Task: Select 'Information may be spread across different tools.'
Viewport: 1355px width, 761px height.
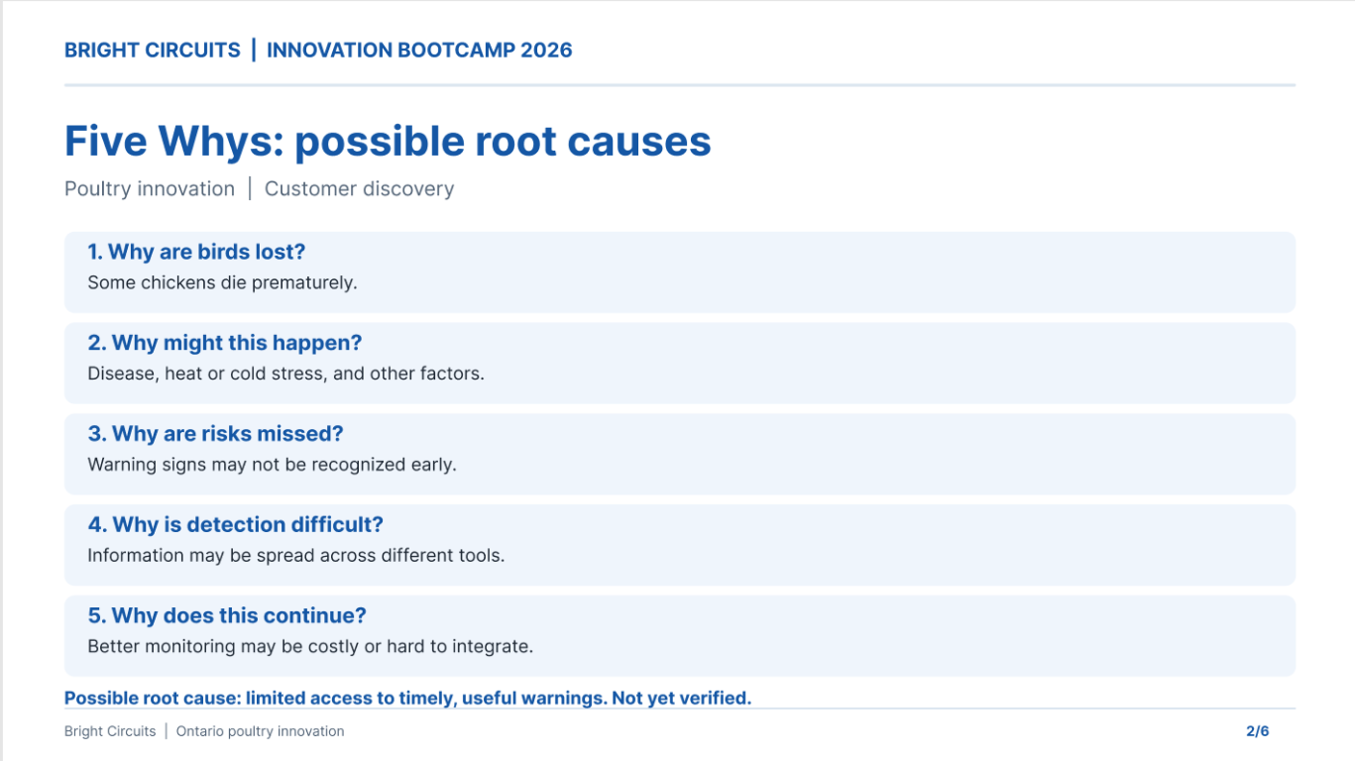Action: (296, 556)
